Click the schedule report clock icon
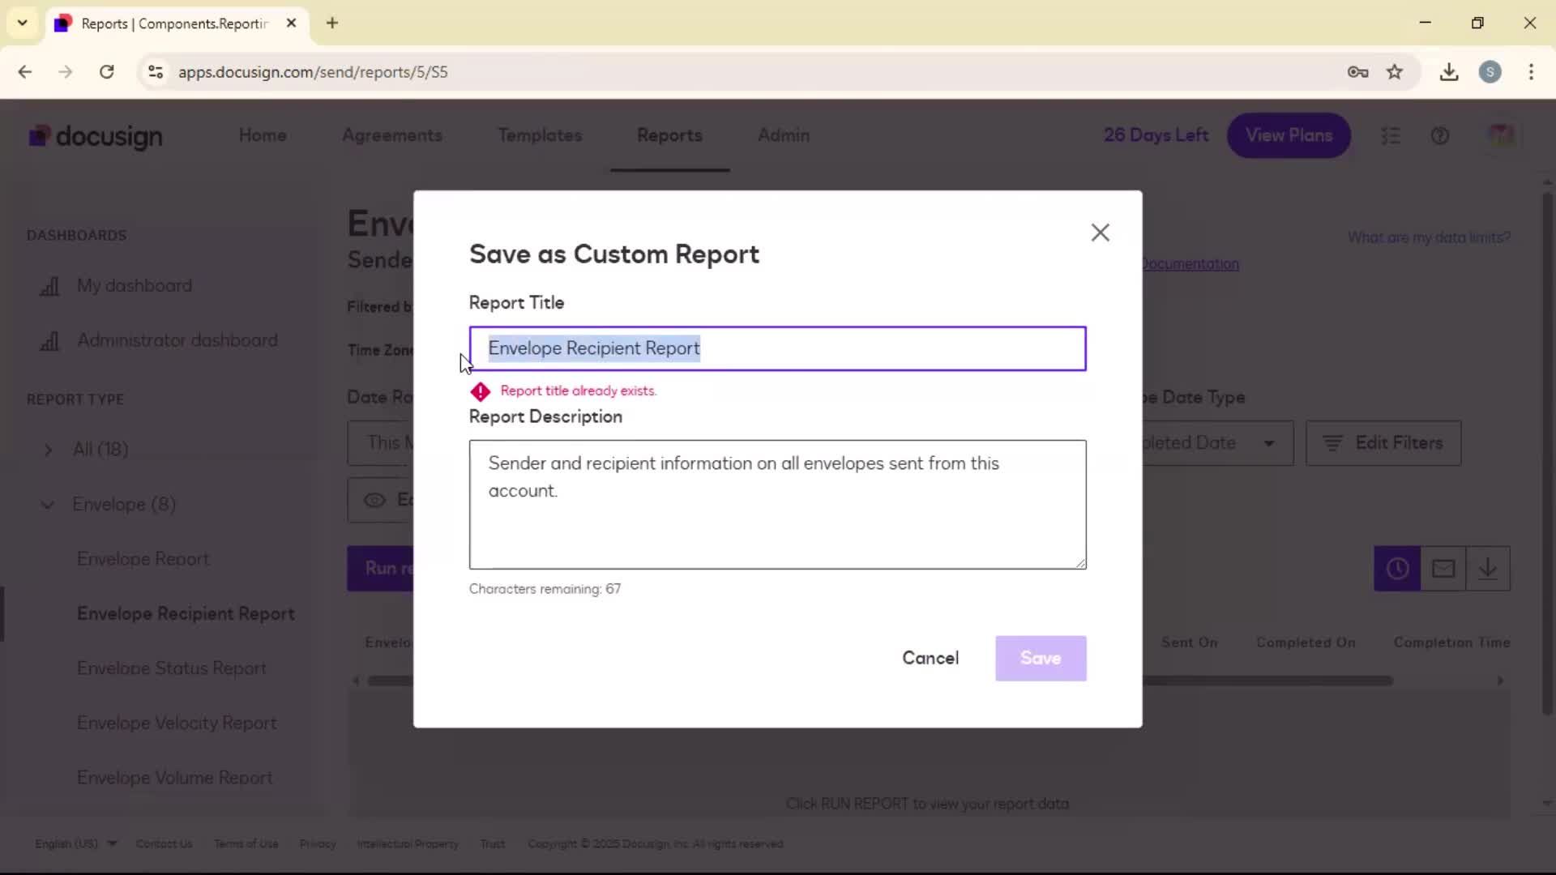 [1397, 569]
